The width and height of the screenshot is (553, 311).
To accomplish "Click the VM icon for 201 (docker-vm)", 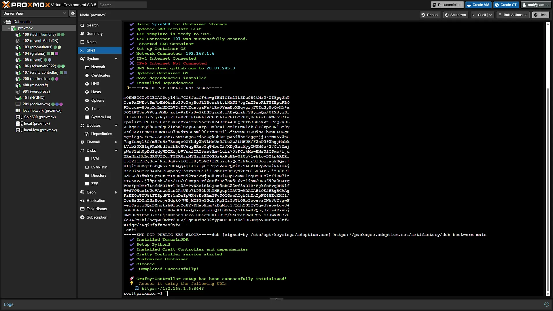I will [x=18, y=104].
